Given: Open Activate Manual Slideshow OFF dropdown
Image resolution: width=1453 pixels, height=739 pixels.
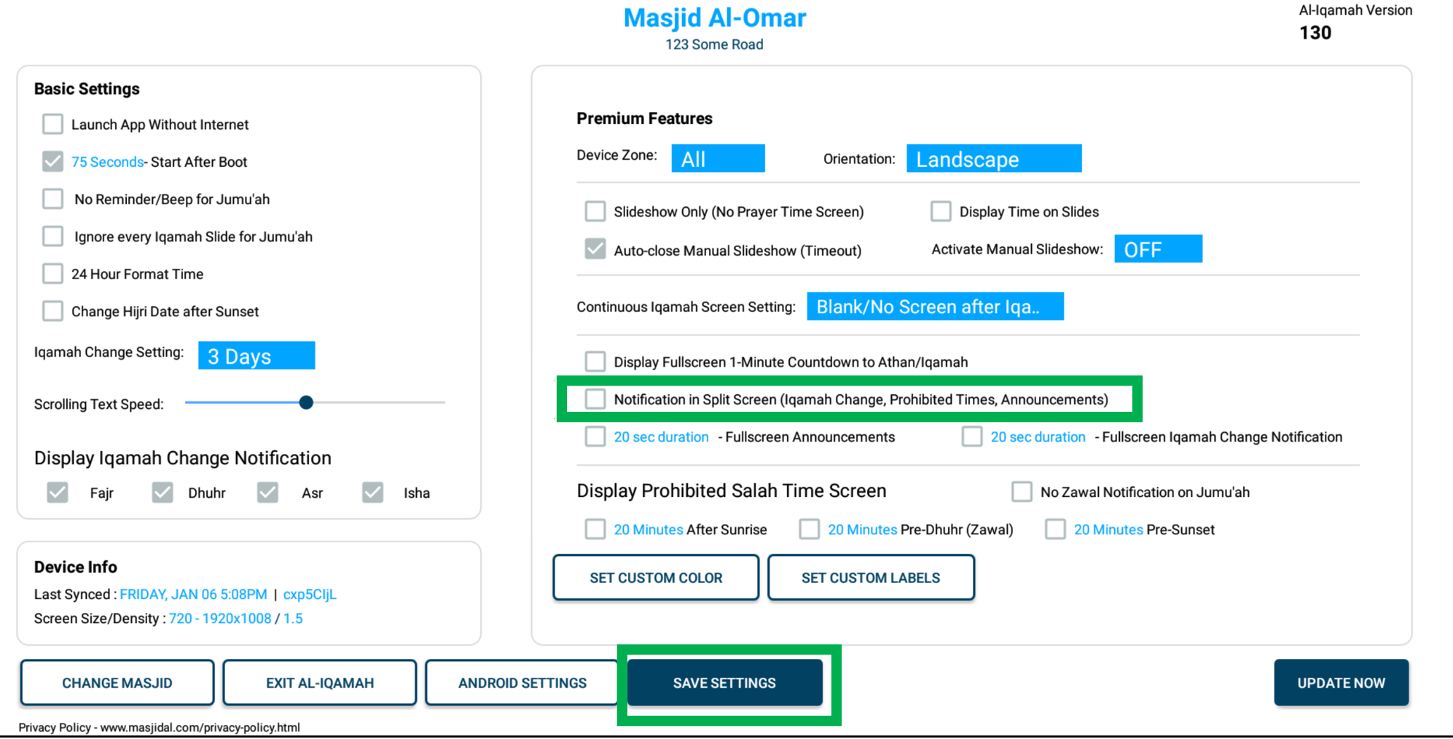Looking at the screenshot, I should (x=1158, y=249).
